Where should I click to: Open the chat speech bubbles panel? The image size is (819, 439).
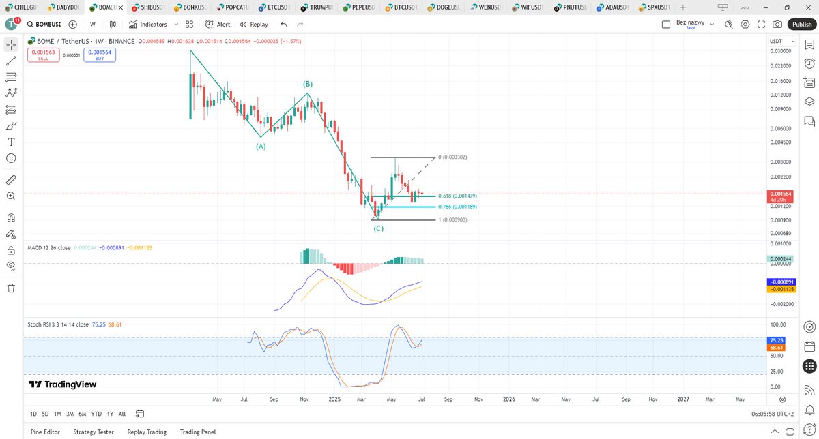point(809,121)
